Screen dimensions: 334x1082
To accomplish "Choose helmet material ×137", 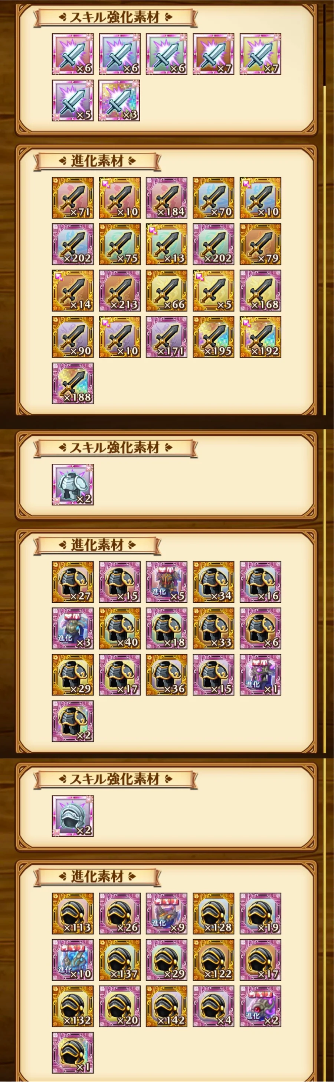I will click(119, 960).
